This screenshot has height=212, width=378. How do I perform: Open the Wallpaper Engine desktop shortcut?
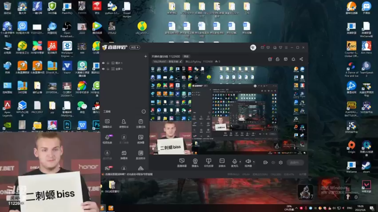click(67, 49)
